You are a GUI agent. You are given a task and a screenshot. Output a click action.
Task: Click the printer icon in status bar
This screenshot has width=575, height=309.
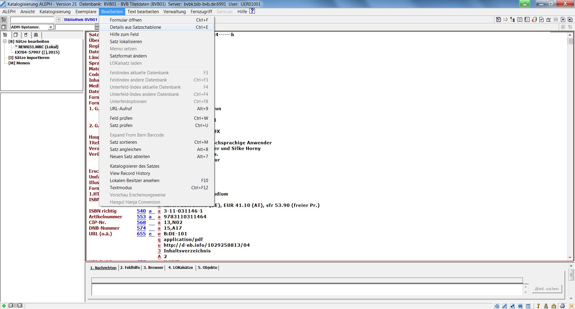[x=562, y=306]
